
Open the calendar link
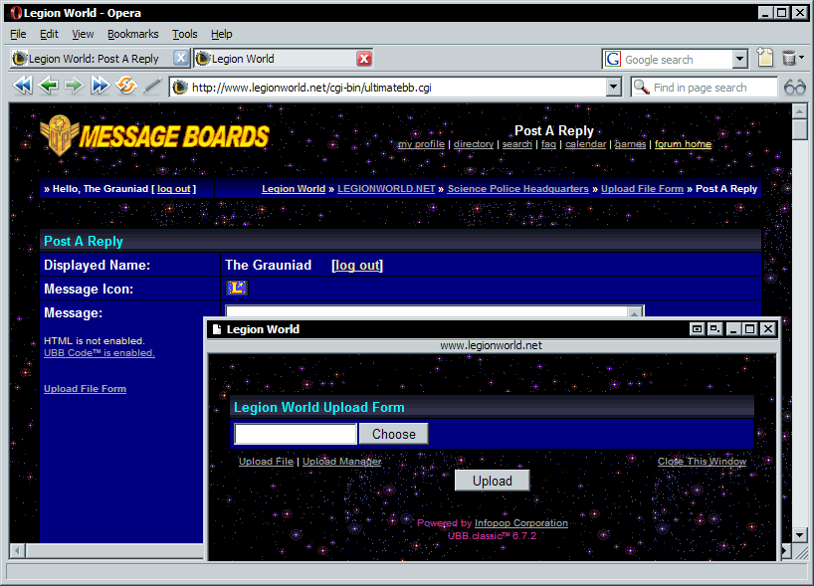[x=585, y=144]
